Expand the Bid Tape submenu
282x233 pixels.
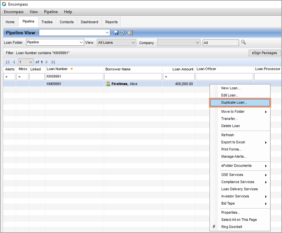click(x=266, y=204)
